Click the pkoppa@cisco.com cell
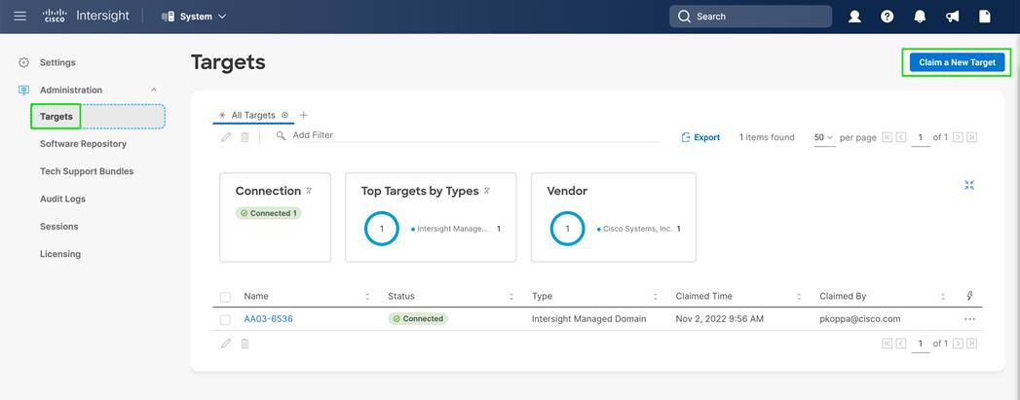 pyautogui.click(x=860, y=319)
